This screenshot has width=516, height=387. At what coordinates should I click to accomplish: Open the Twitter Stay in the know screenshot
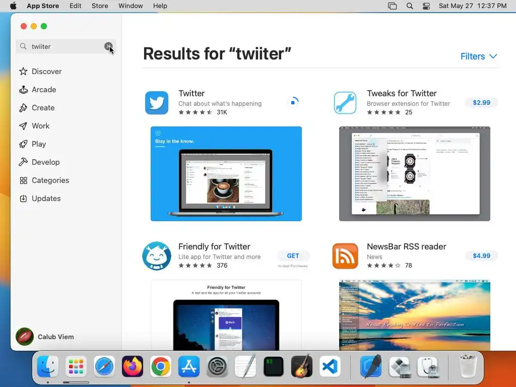pos(226,174)
